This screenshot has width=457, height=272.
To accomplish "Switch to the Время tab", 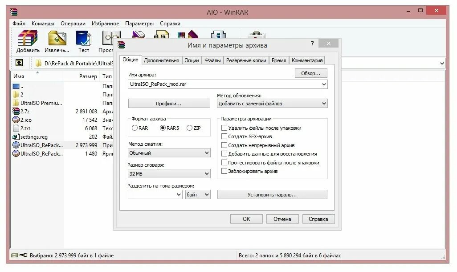I will click(279, 60).
